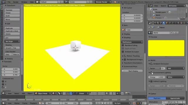Open the Render Layers properties tab icon

tap(158, 23)
